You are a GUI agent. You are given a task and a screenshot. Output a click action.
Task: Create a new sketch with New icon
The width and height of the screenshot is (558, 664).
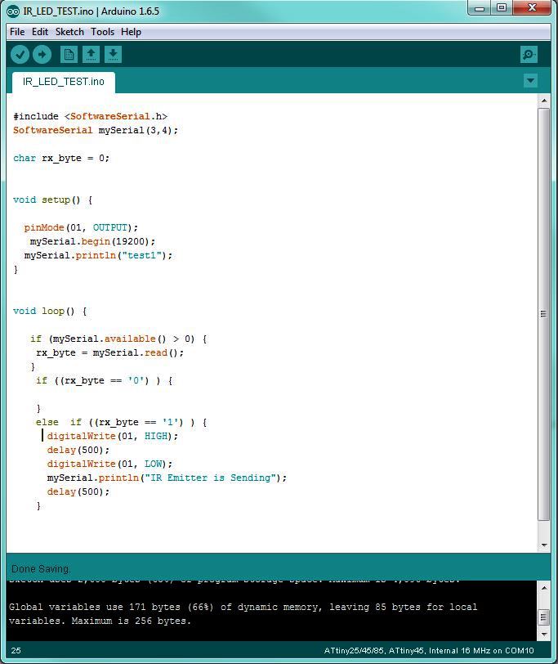click(x=69, y=55)
